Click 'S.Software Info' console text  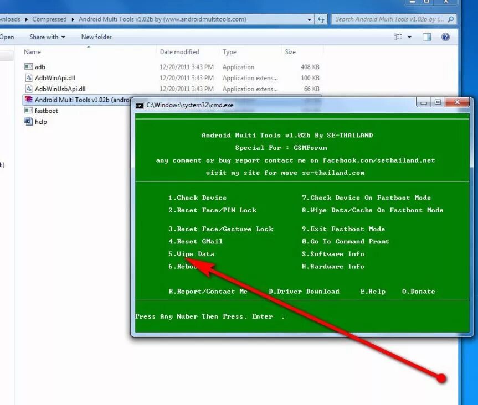[x=332, y=254]
